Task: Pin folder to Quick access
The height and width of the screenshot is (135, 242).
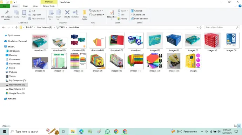Action: (x=7, y=15)
